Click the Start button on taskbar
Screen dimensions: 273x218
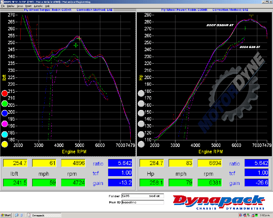pos(6,215)
